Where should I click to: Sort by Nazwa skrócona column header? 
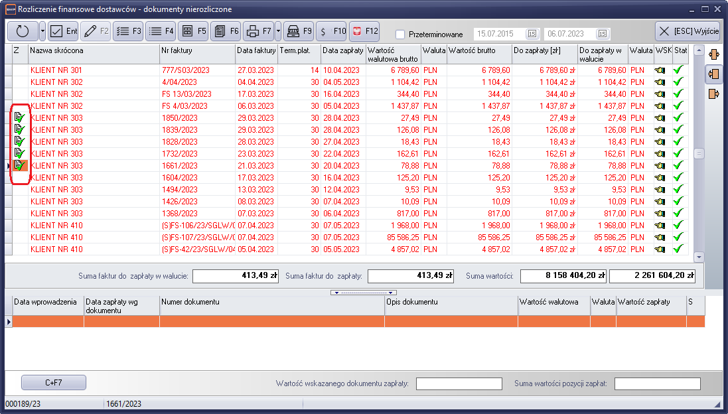93,50
